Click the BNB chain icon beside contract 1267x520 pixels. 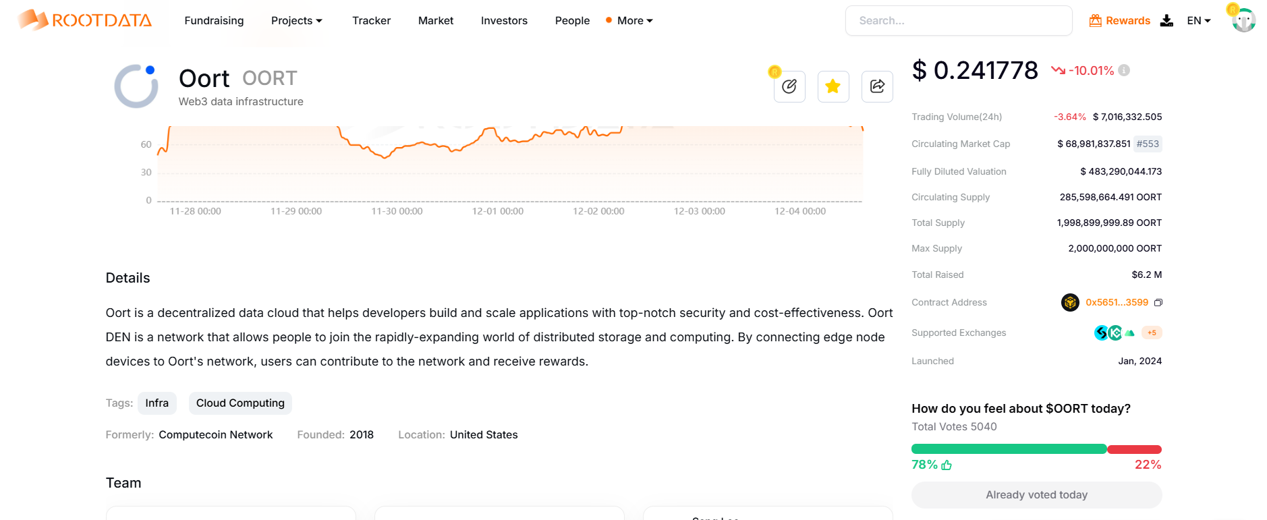1070,302
